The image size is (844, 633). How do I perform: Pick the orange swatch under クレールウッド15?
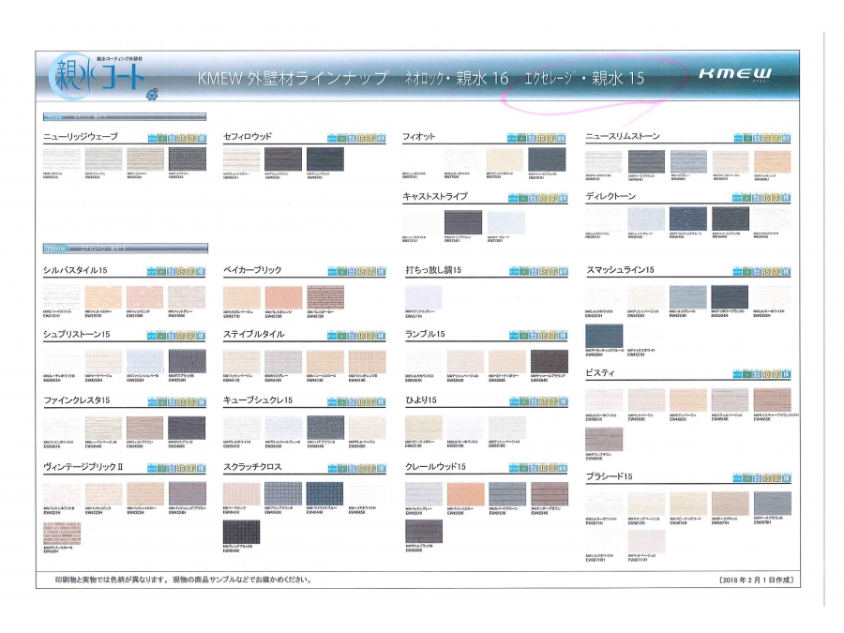click(465, 493)
